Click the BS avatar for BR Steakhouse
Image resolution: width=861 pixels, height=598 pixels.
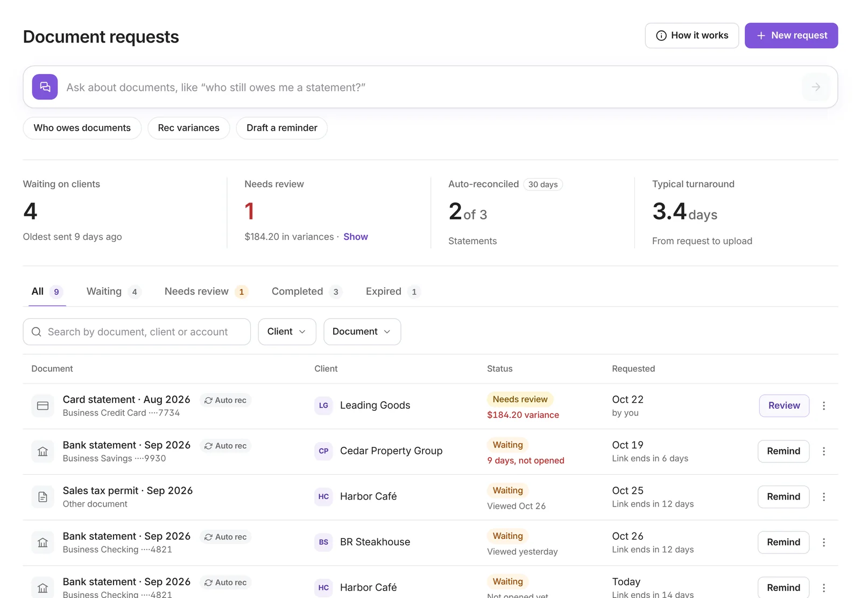323,542
